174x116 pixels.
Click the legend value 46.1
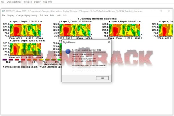[x=32, y=62]
